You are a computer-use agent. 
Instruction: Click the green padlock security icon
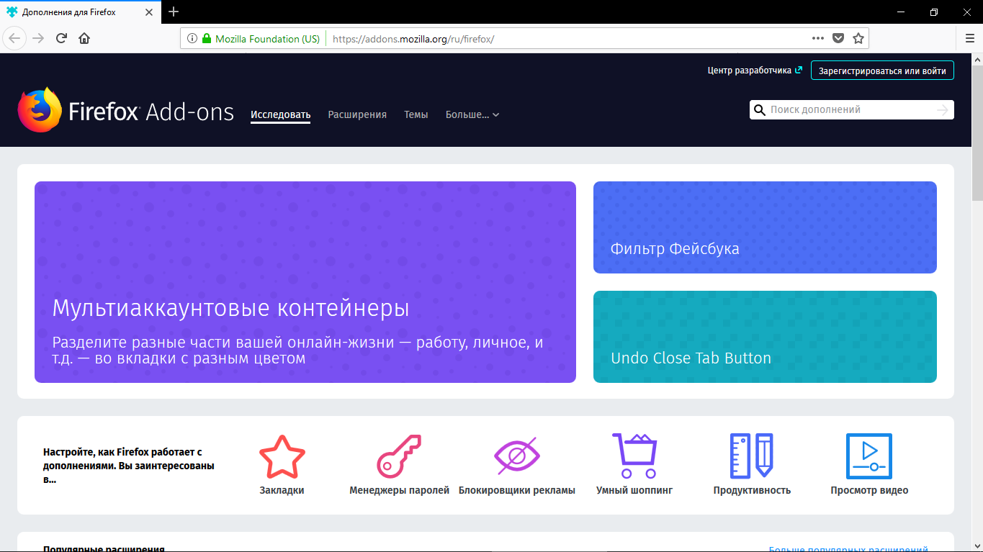click(x=207, y=39)
